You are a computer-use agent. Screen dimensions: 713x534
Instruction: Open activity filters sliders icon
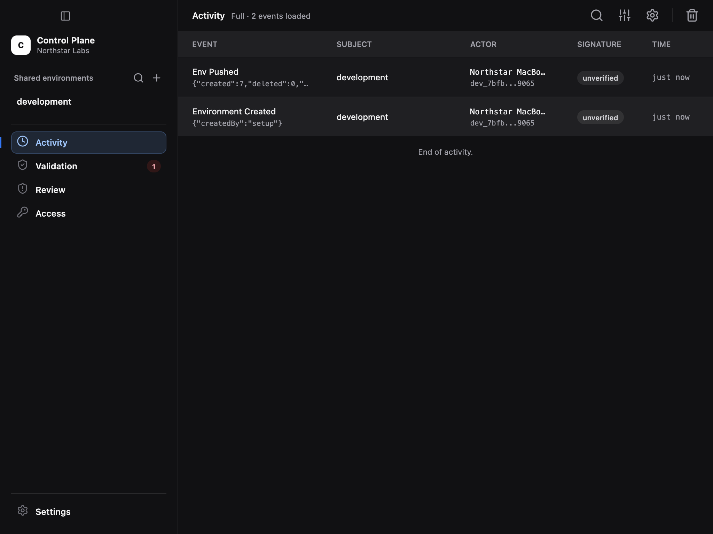[x=625, y=15]
